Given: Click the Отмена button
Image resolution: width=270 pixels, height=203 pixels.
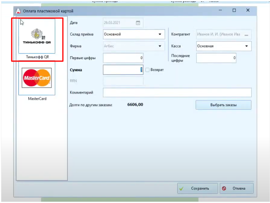Looking at the screenshot, I should tap(237, 188).
